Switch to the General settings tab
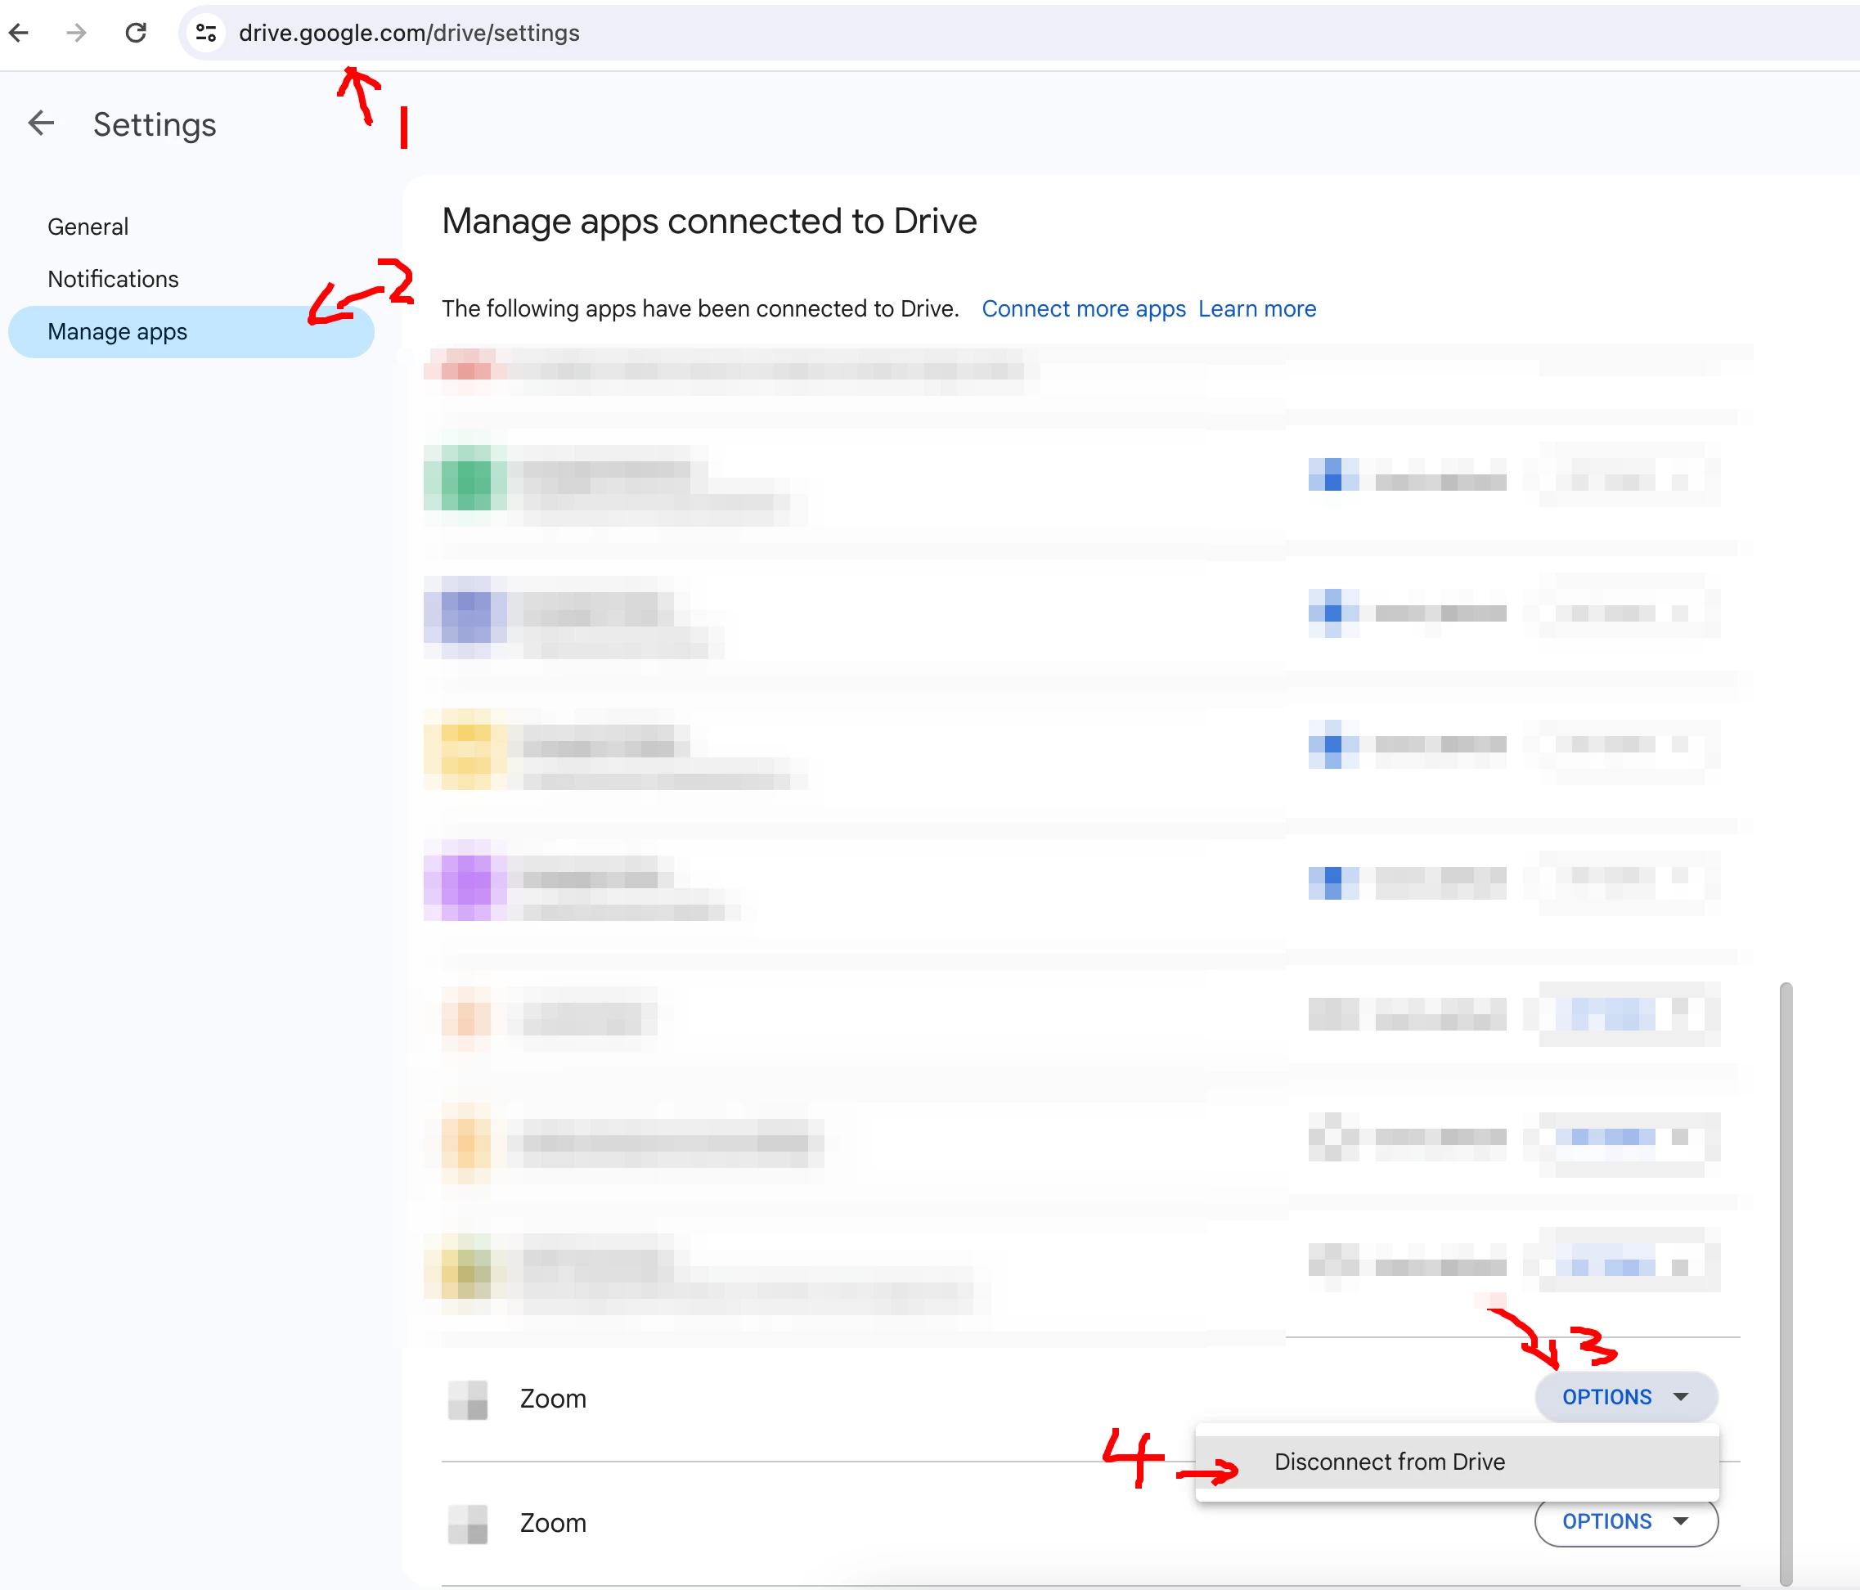The width and height of the screenshot is (1860, 1590). [88, 227]
